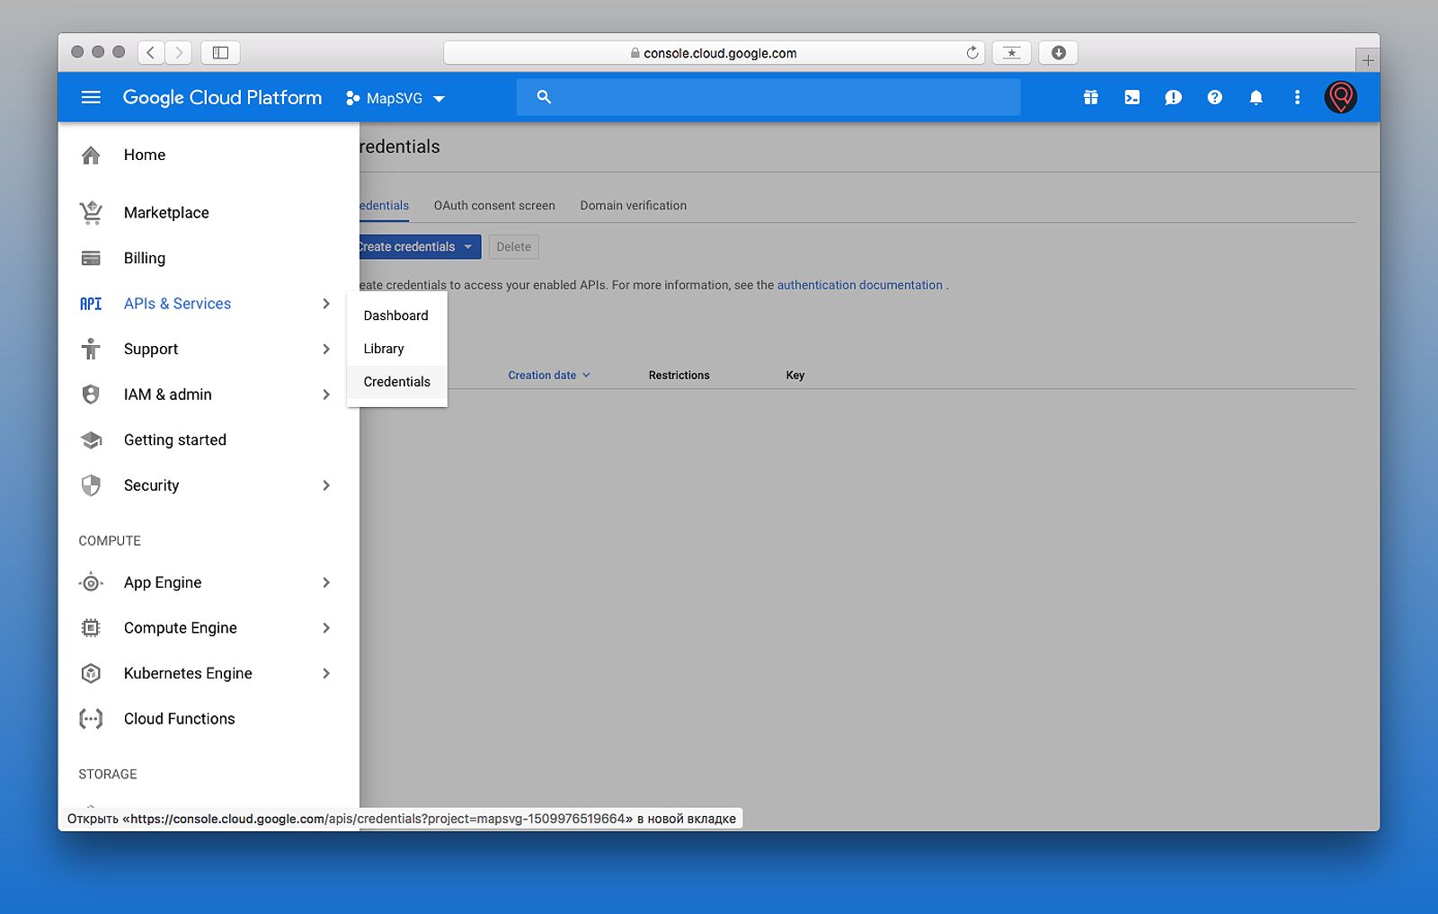Go back with Safari back arrow

click(151, 53)
